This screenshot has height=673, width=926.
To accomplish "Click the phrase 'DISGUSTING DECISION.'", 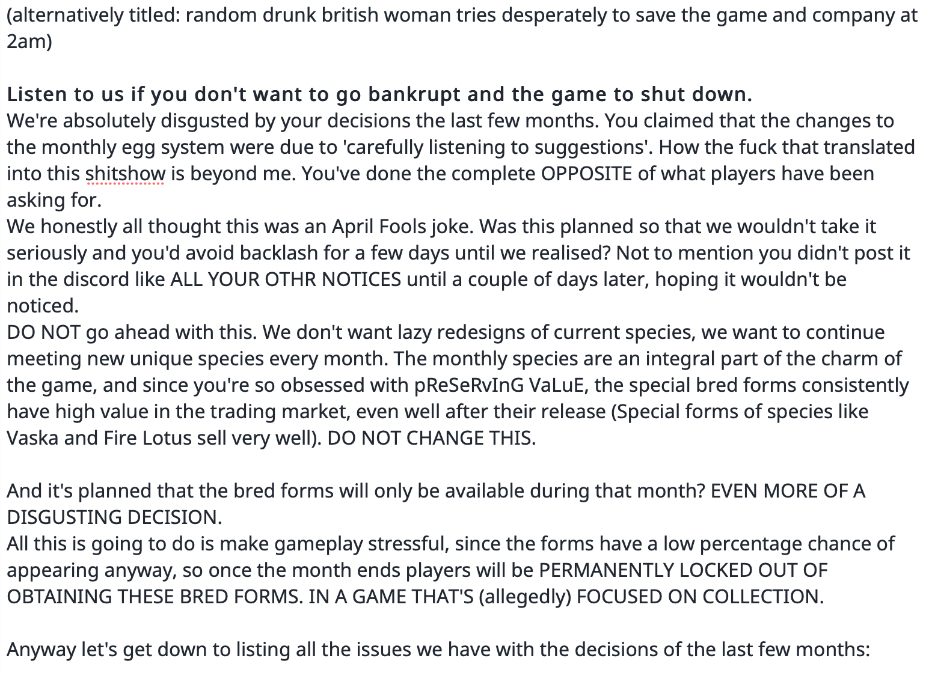I will click(114, 517).
